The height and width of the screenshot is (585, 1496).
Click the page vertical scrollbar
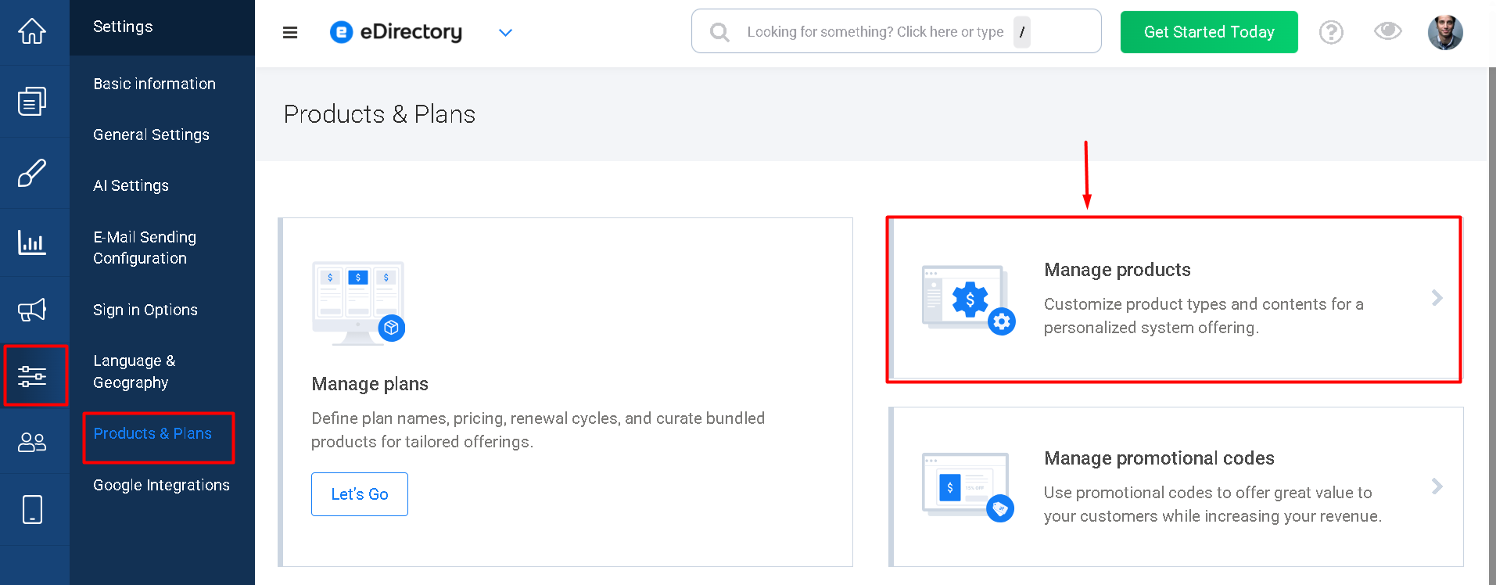click(1491, 325)
